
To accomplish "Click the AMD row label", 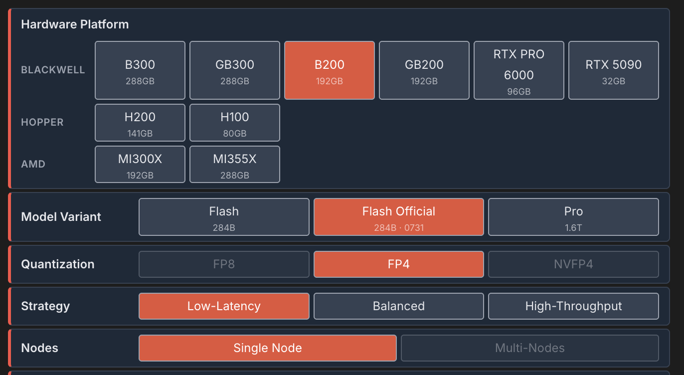I will (x=33, y=165).
